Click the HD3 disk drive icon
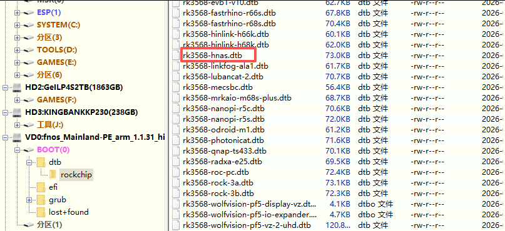This screenshot has height=231, width=505. (x=18, y=113)
